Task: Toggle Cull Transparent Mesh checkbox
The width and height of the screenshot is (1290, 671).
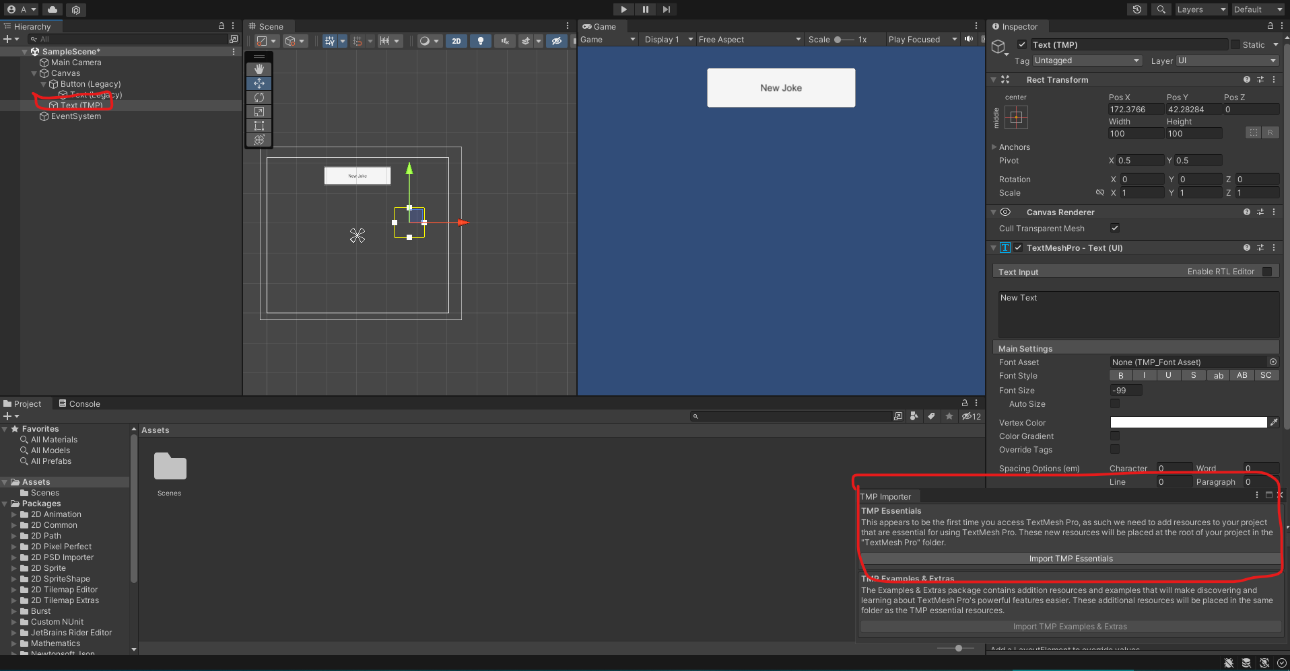Action: point(1115,228)
